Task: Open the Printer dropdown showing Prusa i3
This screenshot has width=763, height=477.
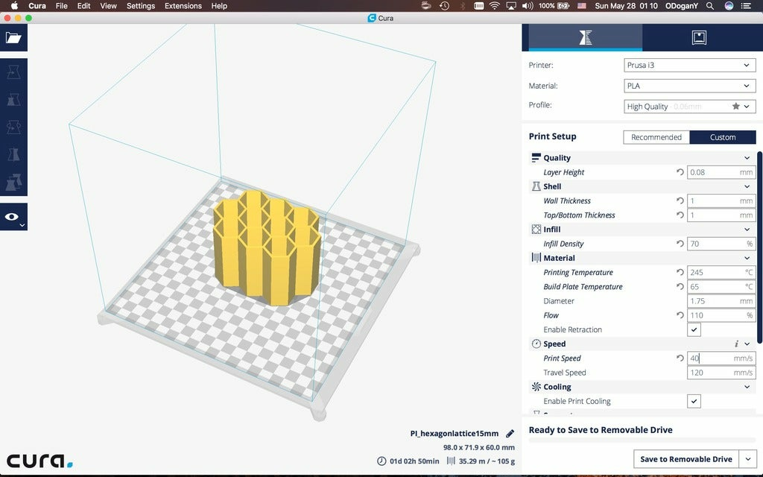Action: pos(689,65)
